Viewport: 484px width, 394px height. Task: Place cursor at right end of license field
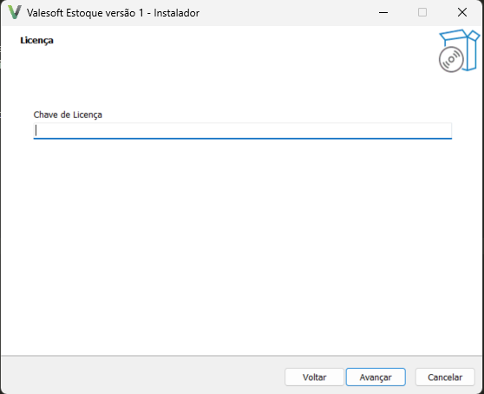click(x=448, y=131)
